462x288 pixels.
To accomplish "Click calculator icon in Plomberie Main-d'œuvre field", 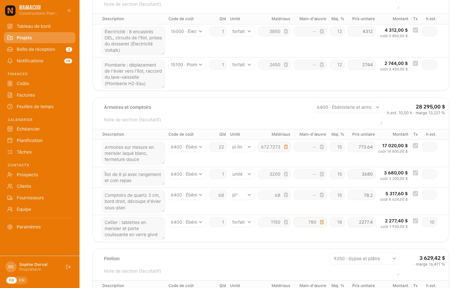I will click(322, 65).
